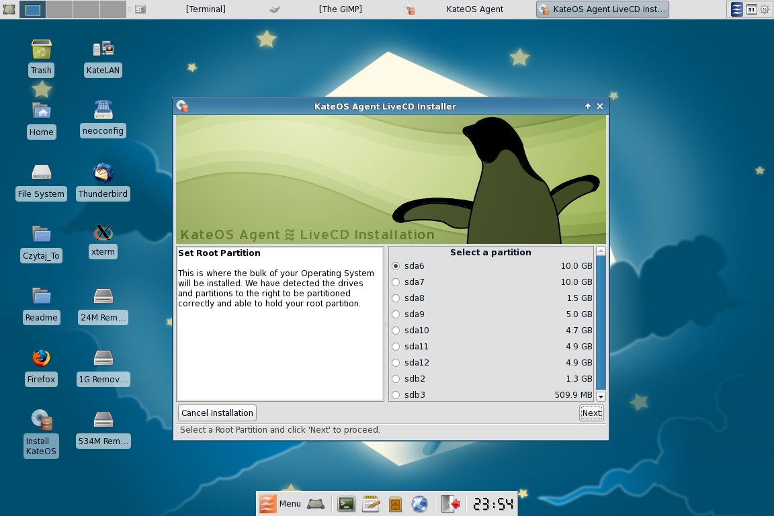Switch to the [Terminal] taskbar window
774x516 pixels.
tap(206, 9)
